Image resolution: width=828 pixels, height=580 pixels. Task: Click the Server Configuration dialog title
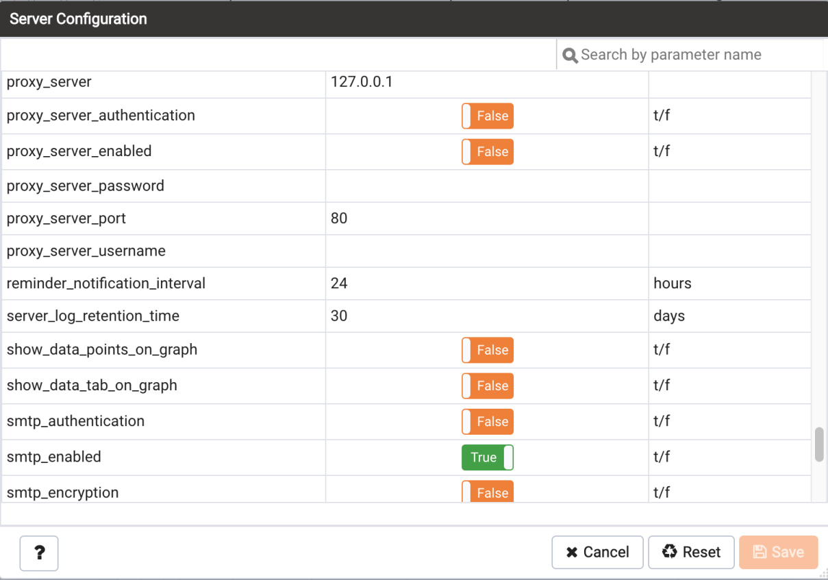coord(78,19)
